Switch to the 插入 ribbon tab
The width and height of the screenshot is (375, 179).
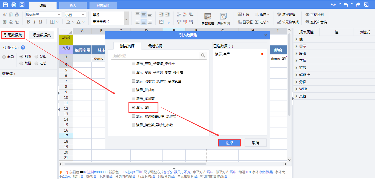[73, 5]
